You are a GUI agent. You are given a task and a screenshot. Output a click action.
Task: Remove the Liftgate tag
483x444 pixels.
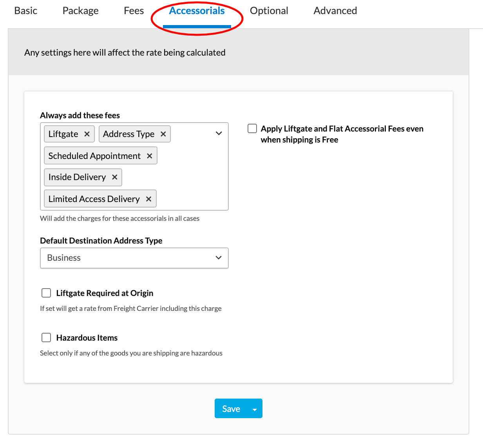pyautogui.click(x=87, y=134)
